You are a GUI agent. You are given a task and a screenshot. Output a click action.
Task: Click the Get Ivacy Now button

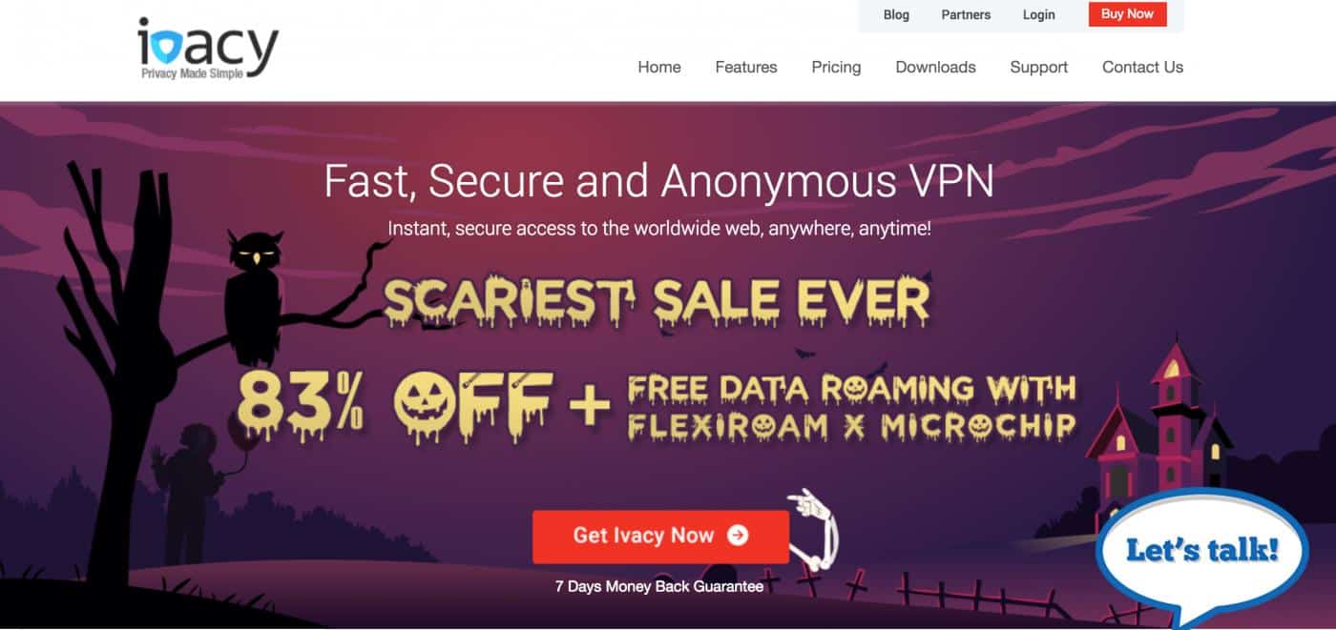pyautogui.click(x=660, y=537)
